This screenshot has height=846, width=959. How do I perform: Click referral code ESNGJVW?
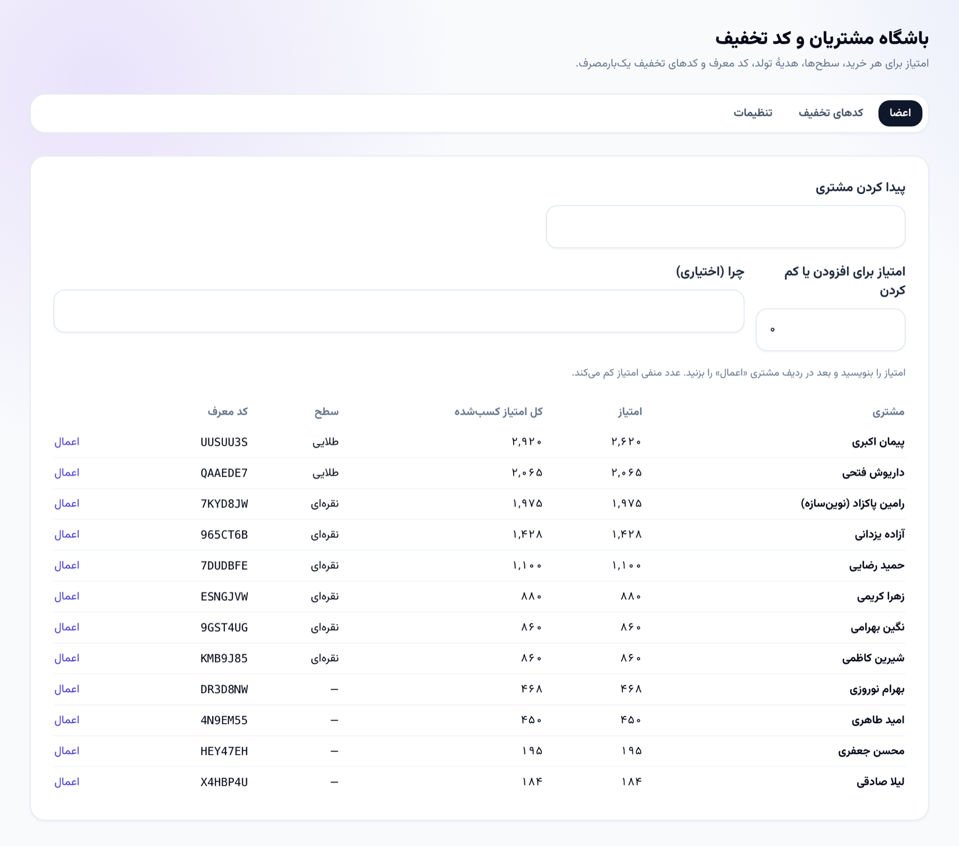point(224,597)
